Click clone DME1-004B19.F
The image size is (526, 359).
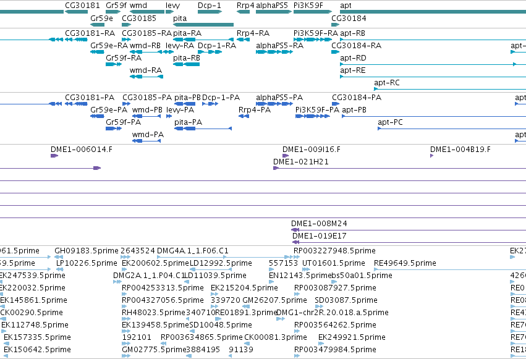pyautogui.click(x=460, y=150)
